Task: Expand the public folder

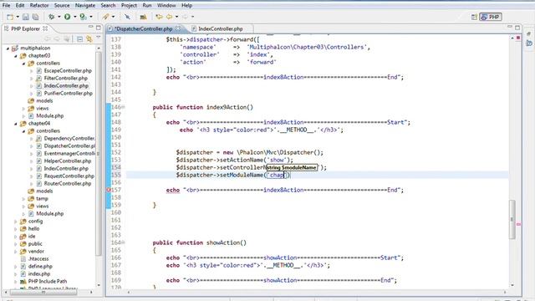Action: 16,244
